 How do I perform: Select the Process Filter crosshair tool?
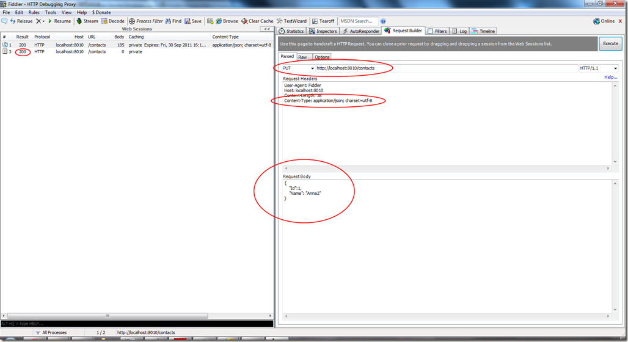coord(146,21)
